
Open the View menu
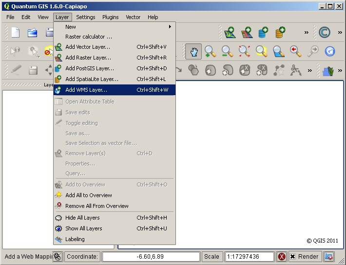pyautogui.click(x=43, y=17)
